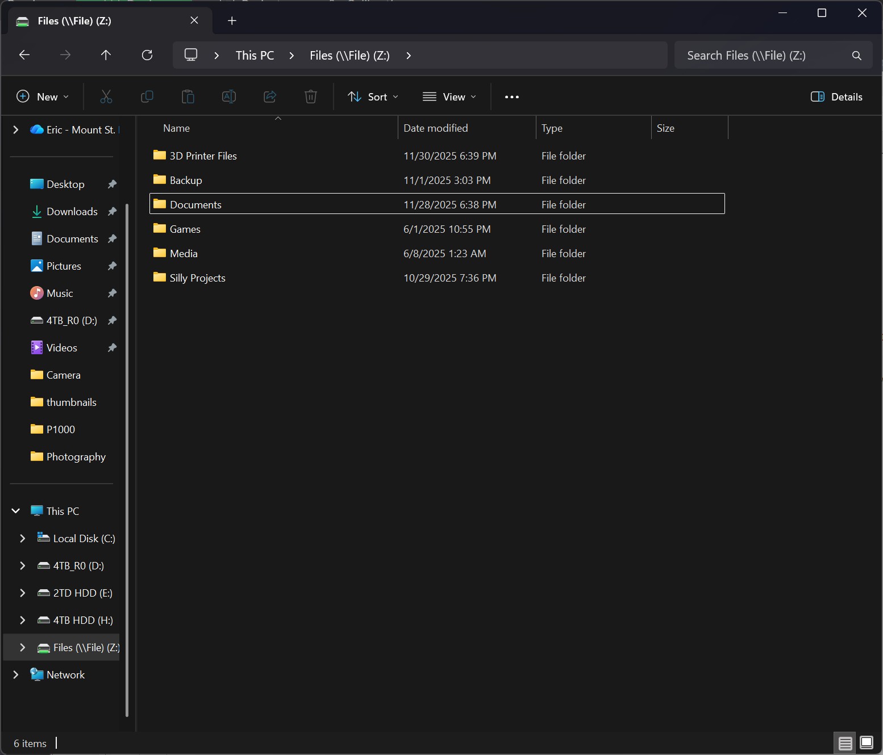
Task: Click the navigation pane vertical scrollbar
Action: coord(127,460)
